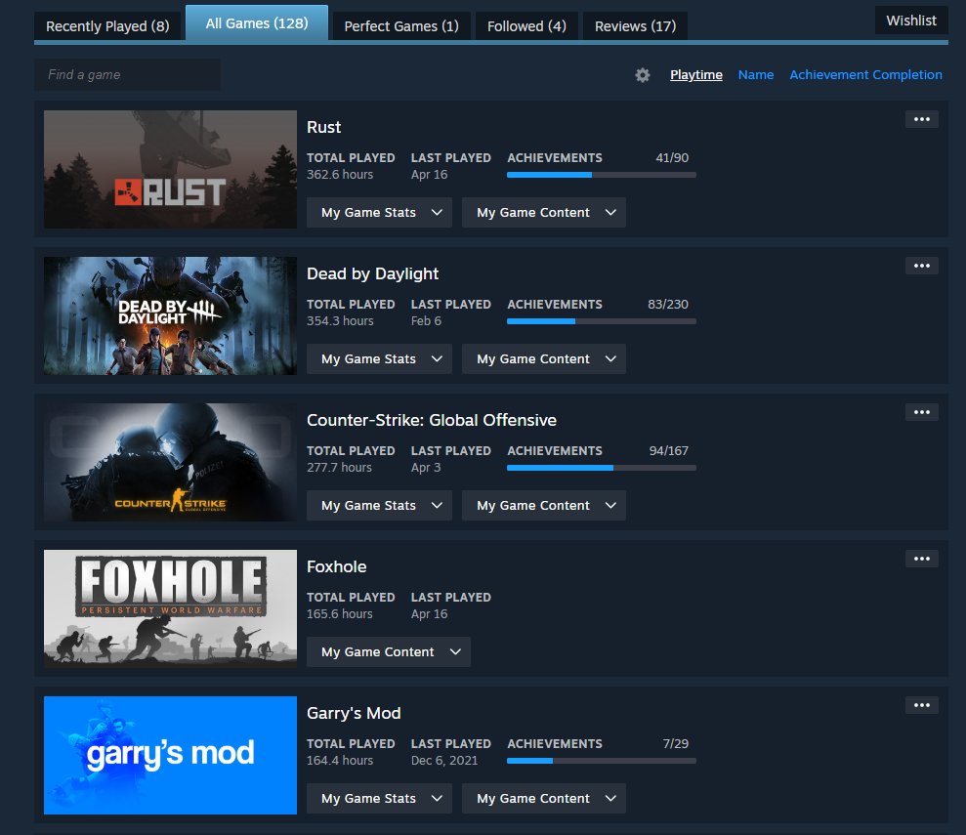Open the games list settings gear
Viewport: 966px width, 835px height.
click(x=642, y=75)
